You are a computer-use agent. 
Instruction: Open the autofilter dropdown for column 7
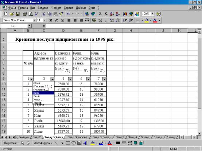point(104,79)
